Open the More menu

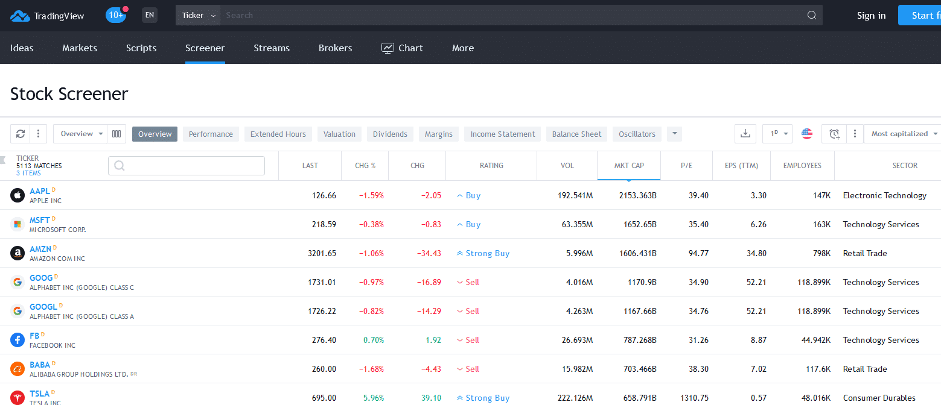pyautogui.click(x=463, y=48)
